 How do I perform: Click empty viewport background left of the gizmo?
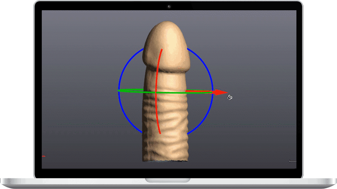[x=78, y=82]
